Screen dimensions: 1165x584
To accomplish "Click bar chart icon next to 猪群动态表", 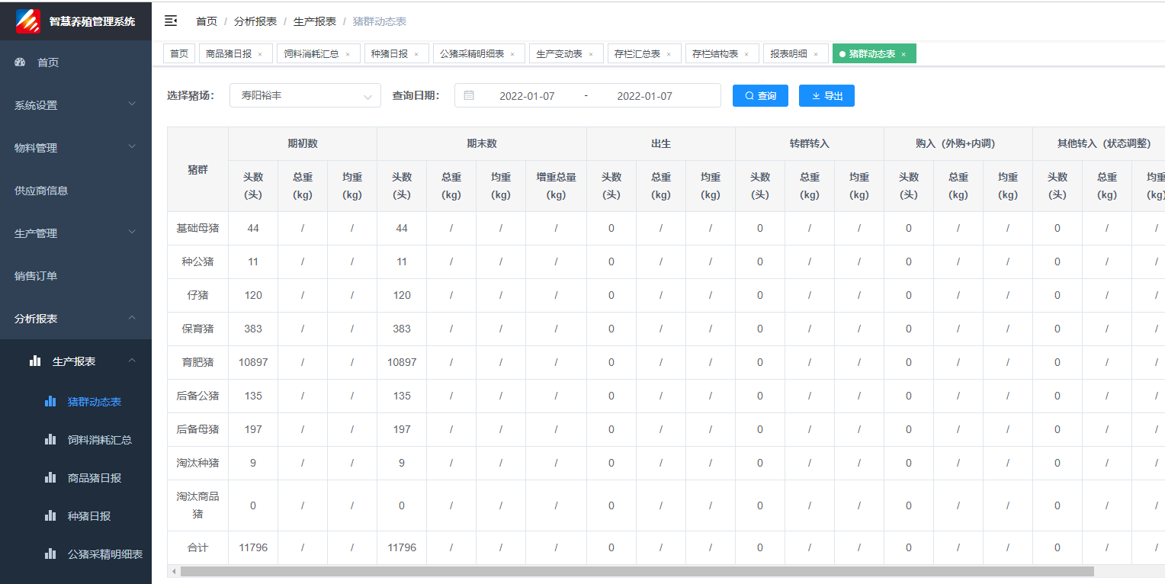I will pyautogui.click(x=50, y=401).
